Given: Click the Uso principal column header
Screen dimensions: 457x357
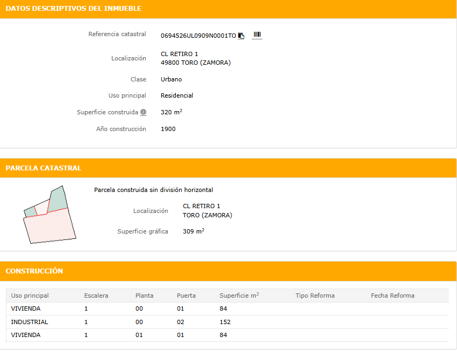Looking at the screenshot, I should (x=30, y=296).
